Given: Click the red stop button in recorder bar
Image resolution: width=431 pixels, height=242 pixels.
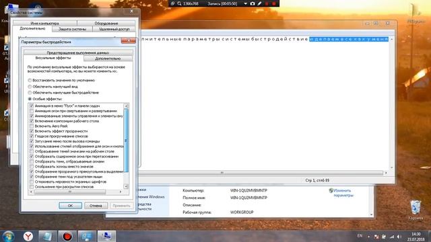Looking at the screenshot, I should (x=274, y=3).
